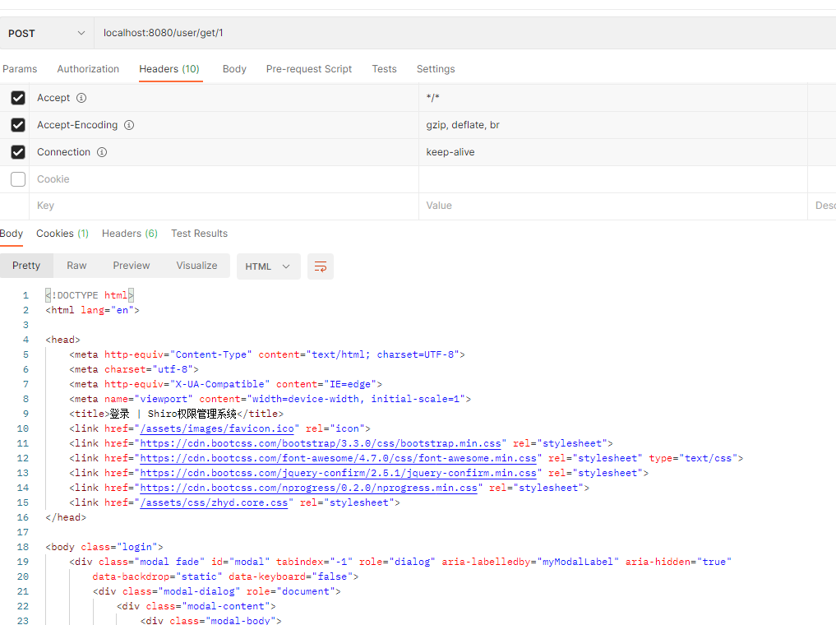Open the HTML response format dropdown
836x625 pixels.
point(268,266)
